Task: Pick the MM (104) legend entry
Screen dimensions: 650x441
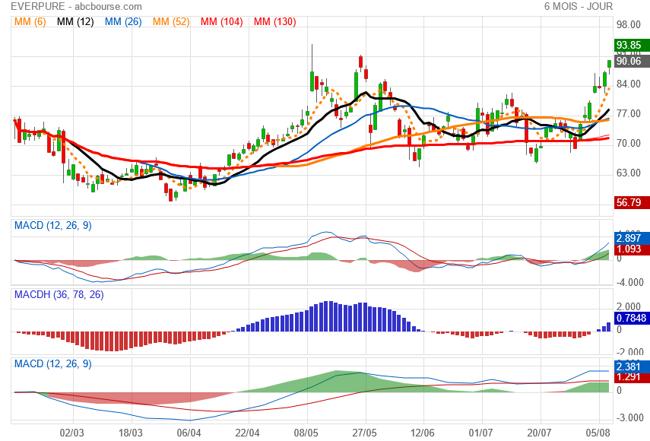Action: [x=222, y=21]
